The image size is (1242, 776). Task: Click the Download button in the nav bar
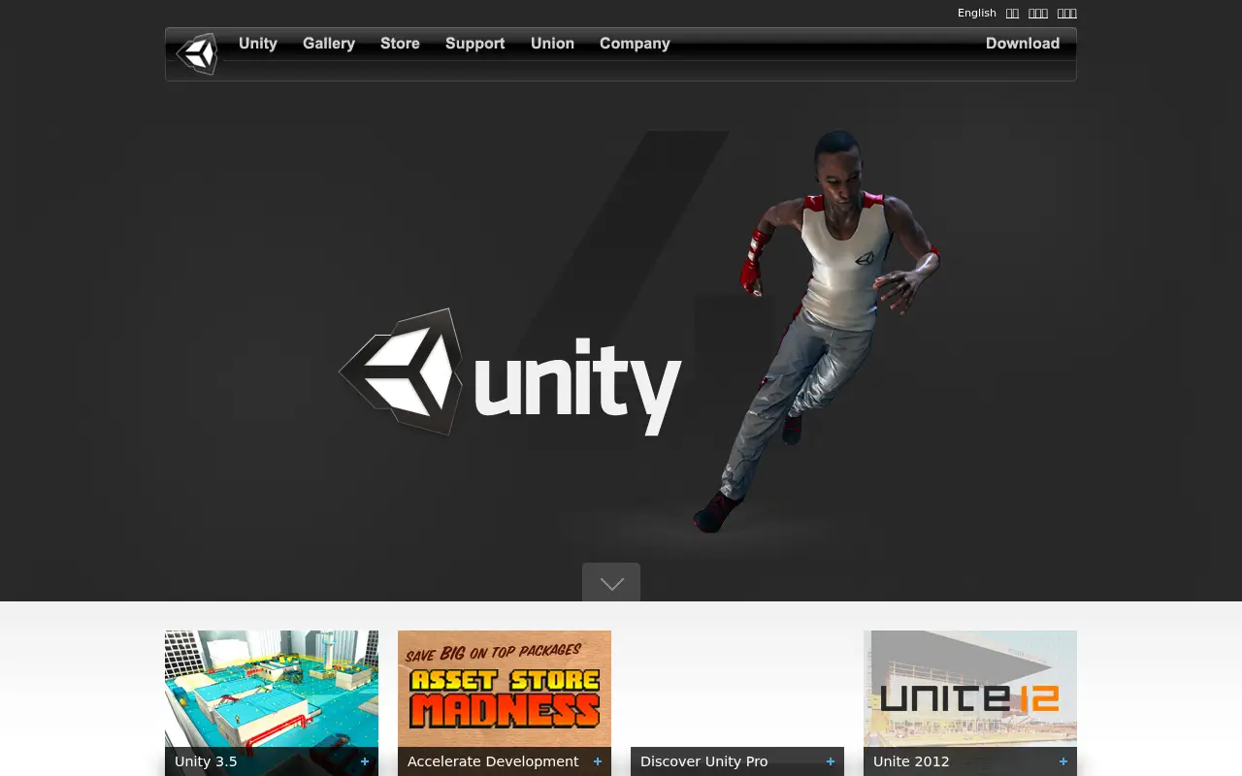tap(1023, 44)
